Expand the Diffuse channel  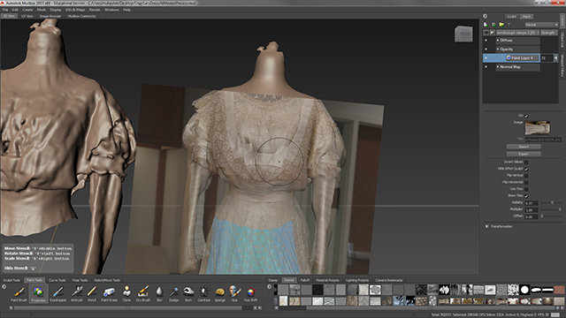pyautogui.click(x=498, y=41)
